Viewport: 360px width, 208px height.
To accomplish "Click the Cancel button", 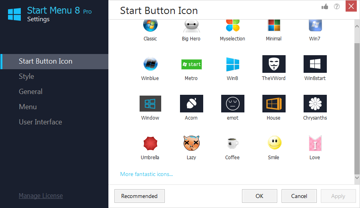I will point(299,196).
